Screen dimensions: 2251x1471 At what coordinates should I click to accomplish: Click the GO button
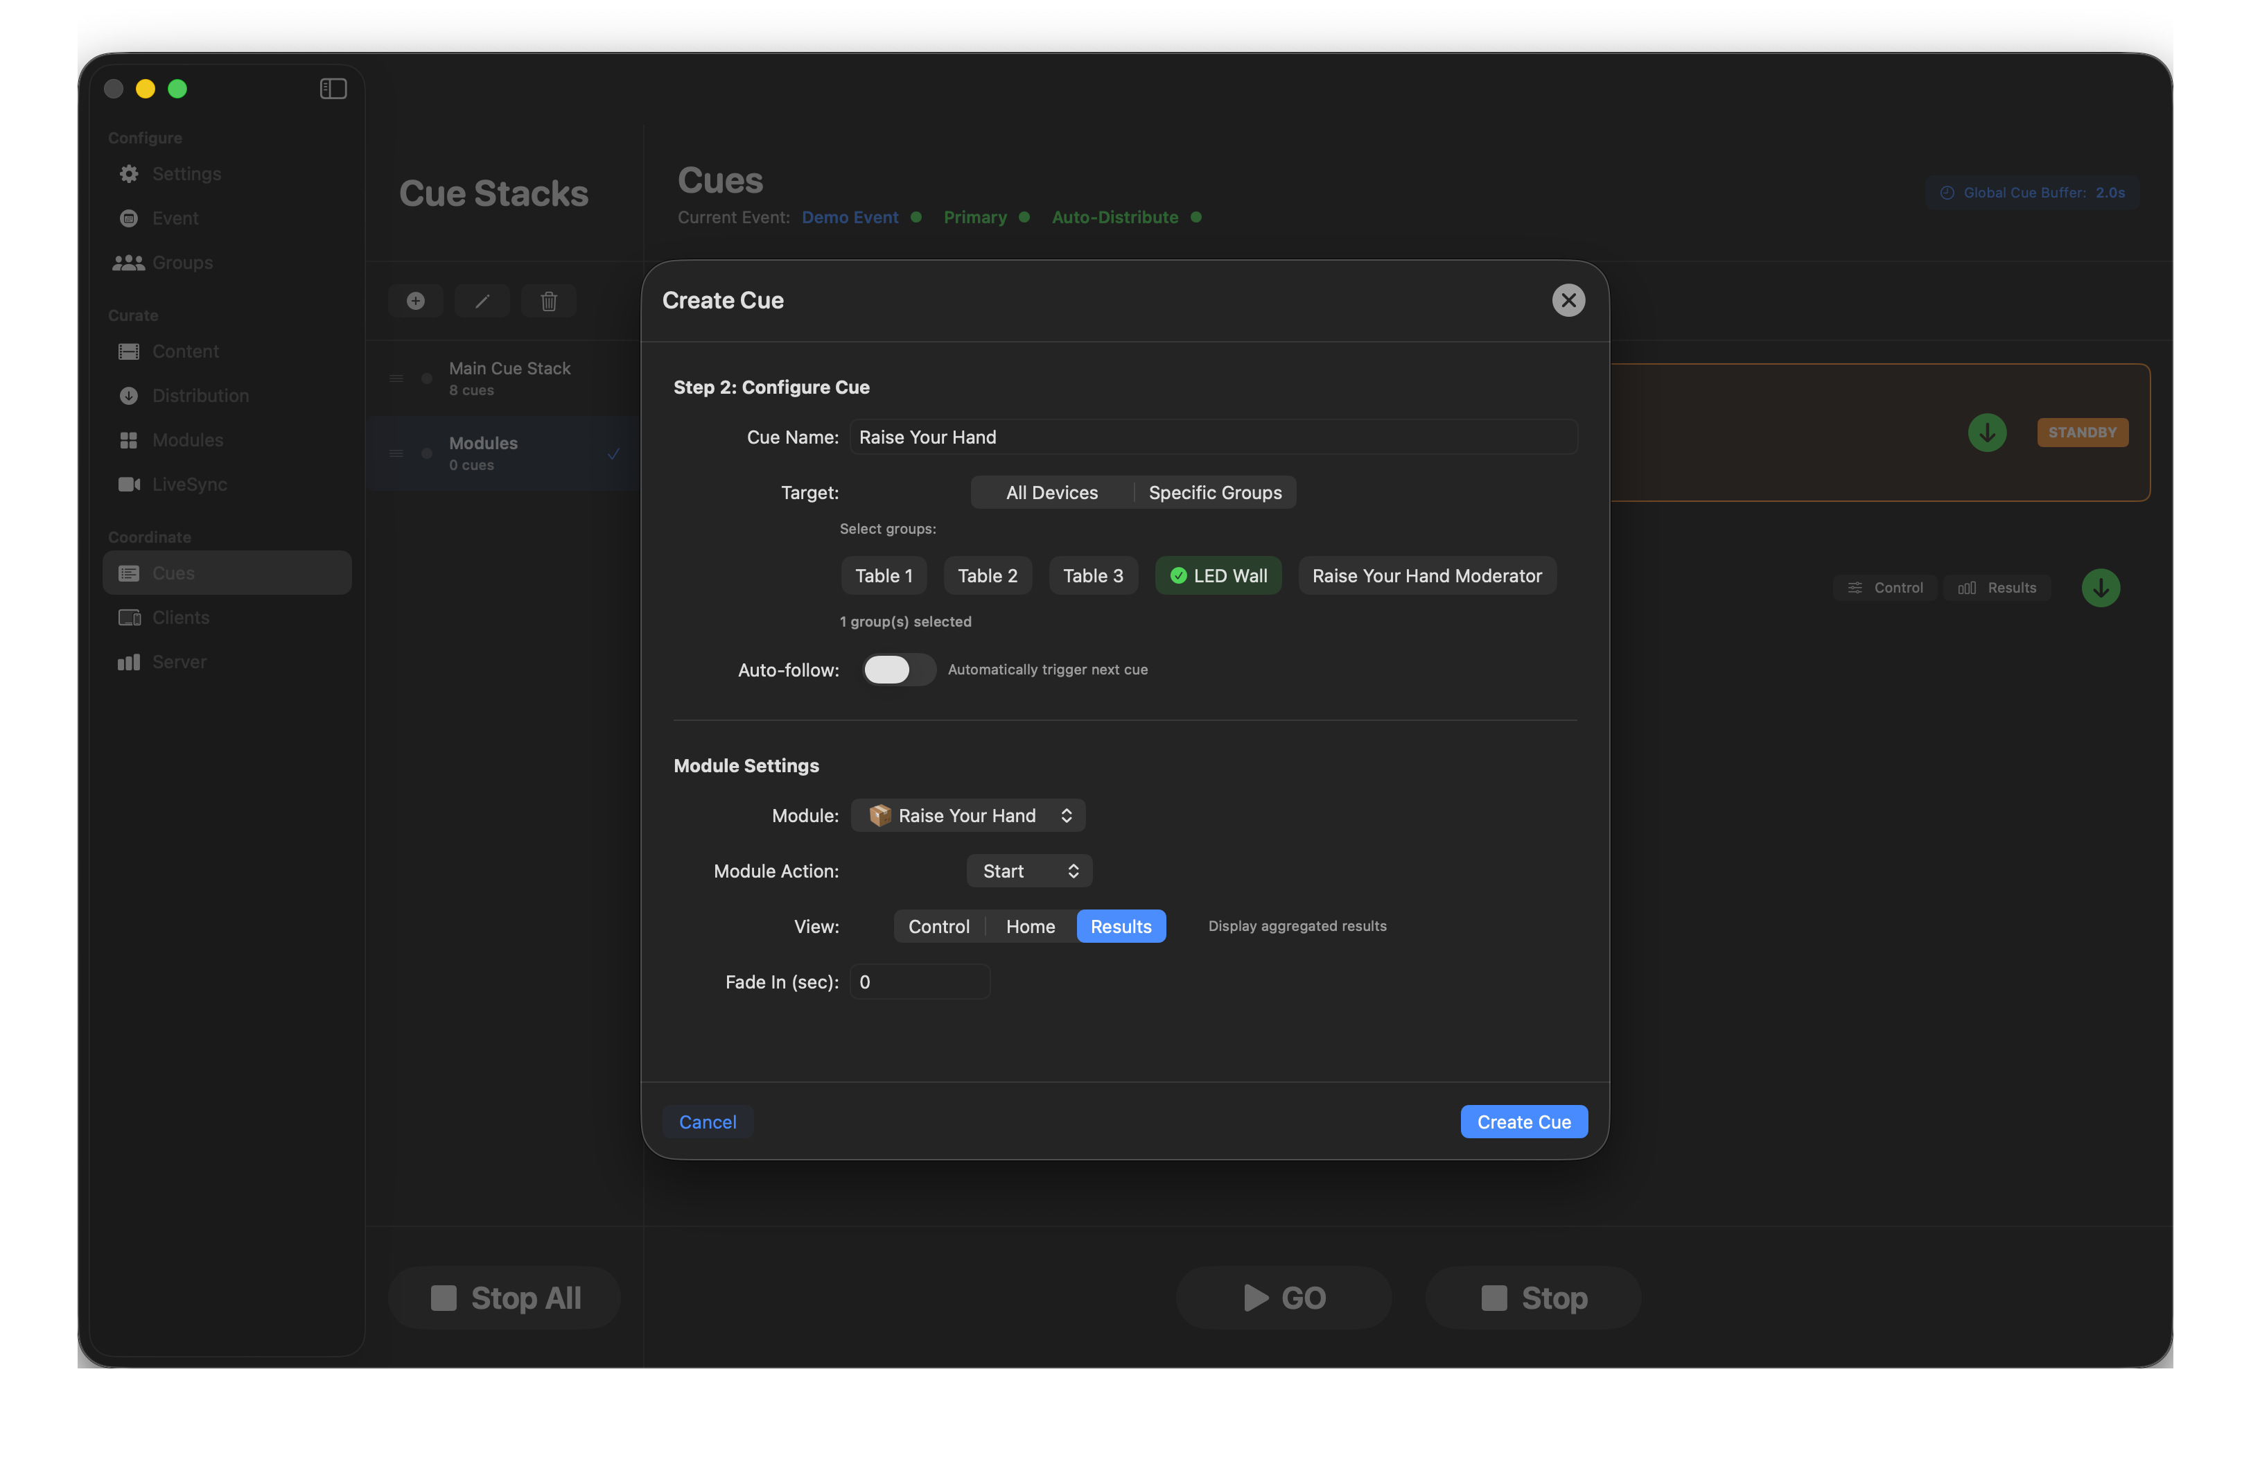click(1284, 1299)
